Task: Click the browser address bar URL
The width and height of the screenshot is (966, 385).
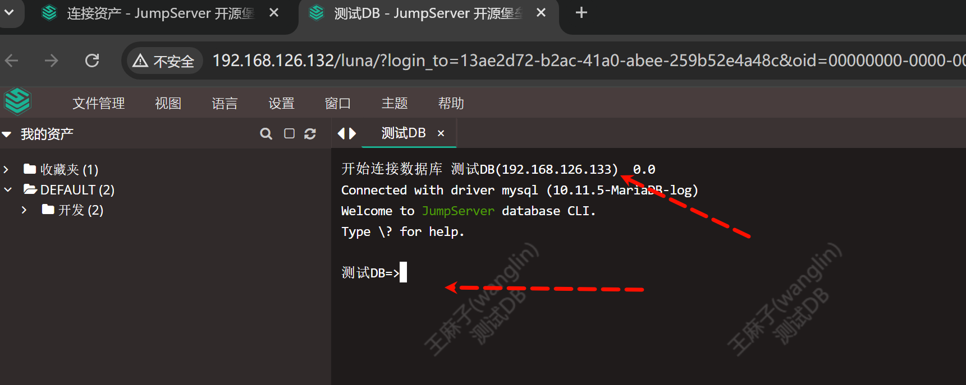Action: [588, 61]
